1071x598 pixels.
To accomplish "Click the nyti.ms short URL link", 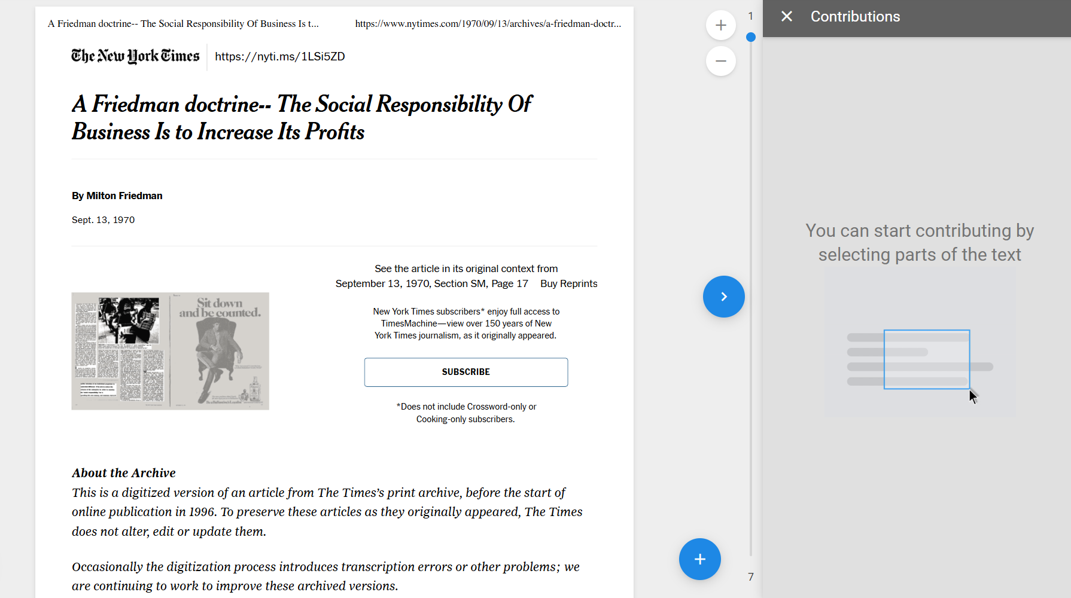I will [280, 56].
